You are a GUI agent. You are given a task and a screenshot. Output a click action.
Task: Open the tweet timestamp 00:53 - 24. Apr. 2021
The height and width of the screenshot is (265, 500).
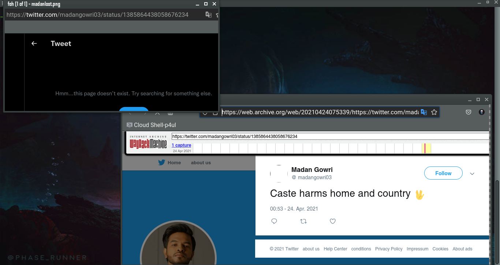[x=294, y=209]
